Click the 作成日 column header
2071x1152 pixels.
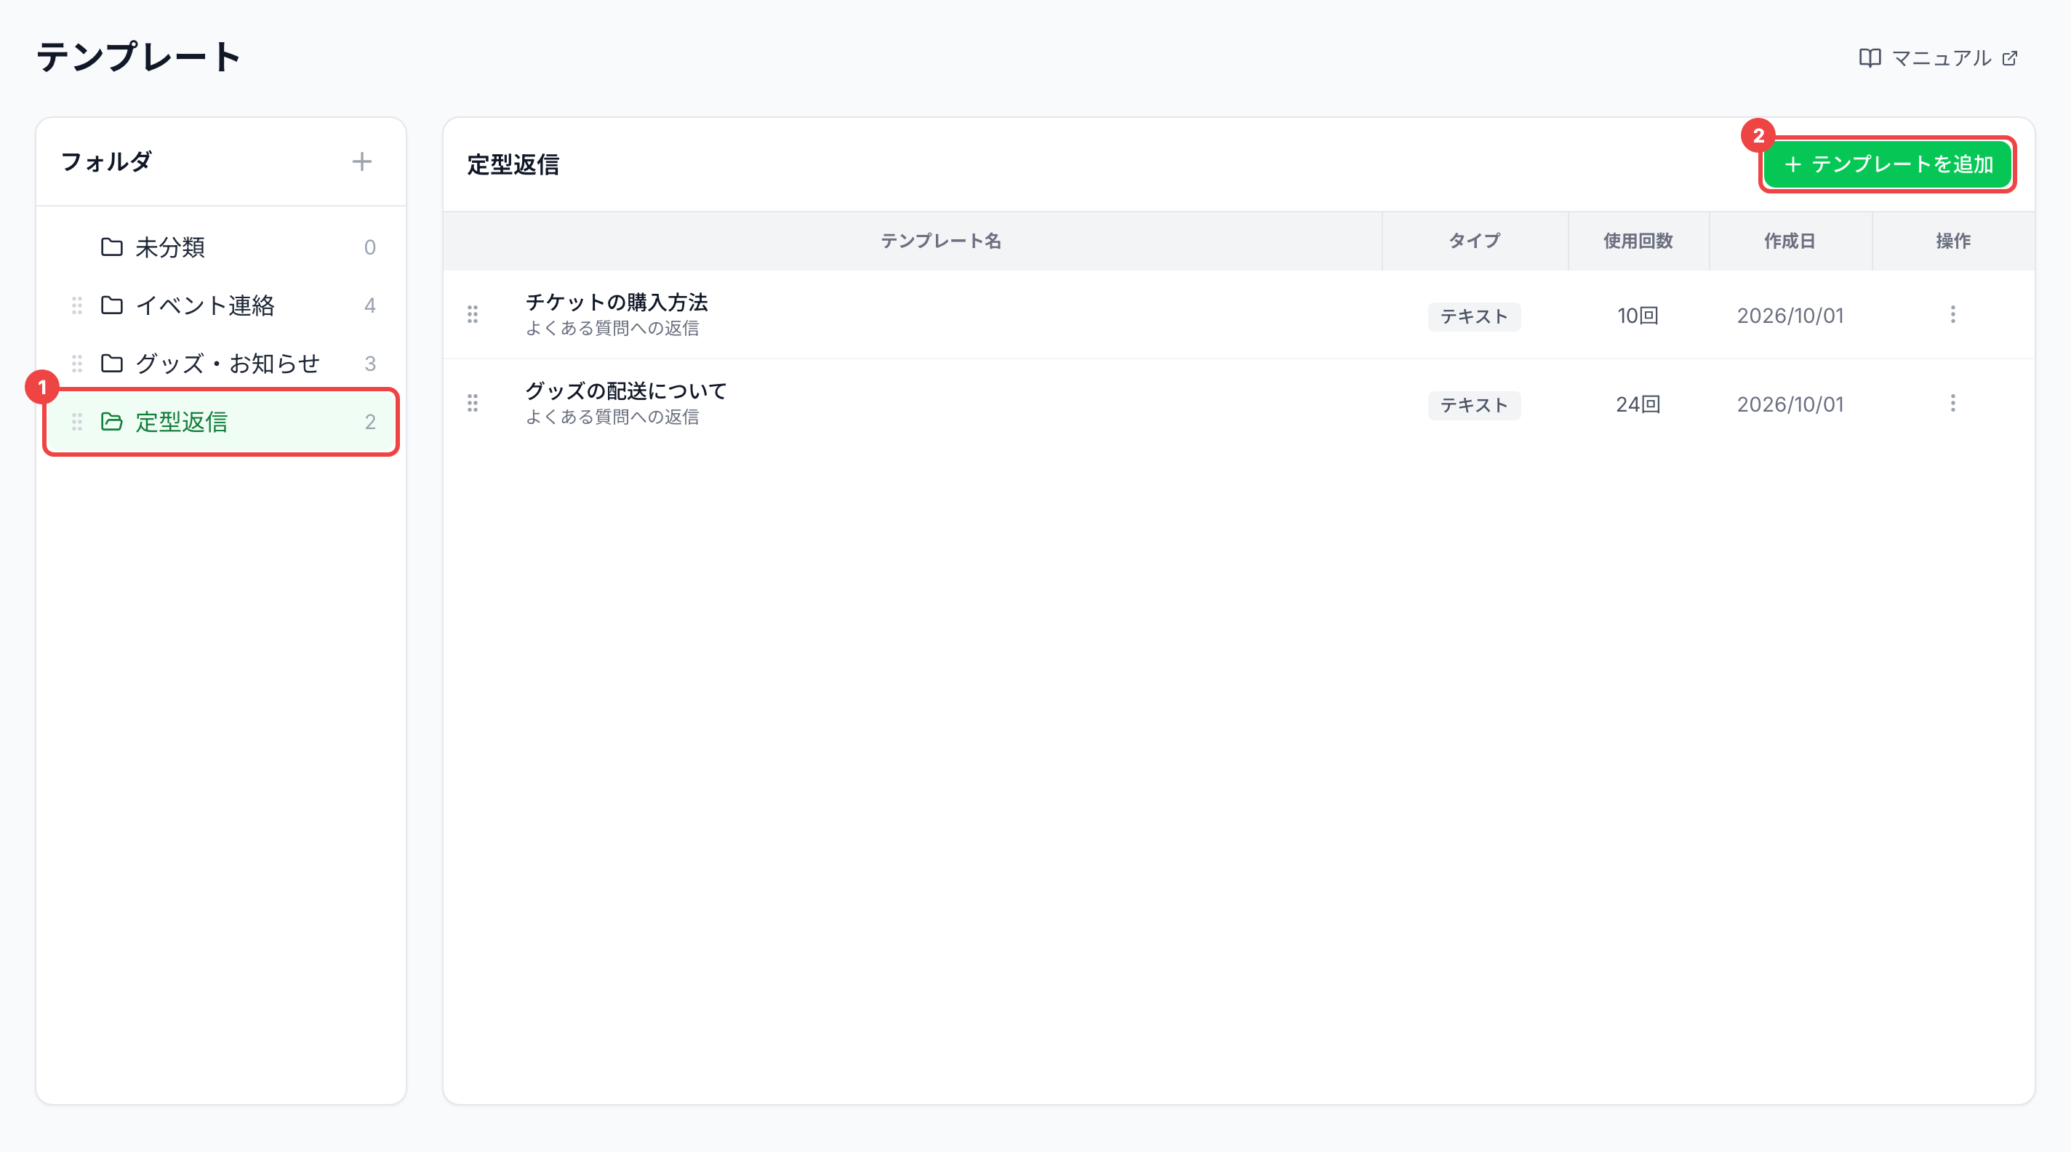pos(1790,241)
